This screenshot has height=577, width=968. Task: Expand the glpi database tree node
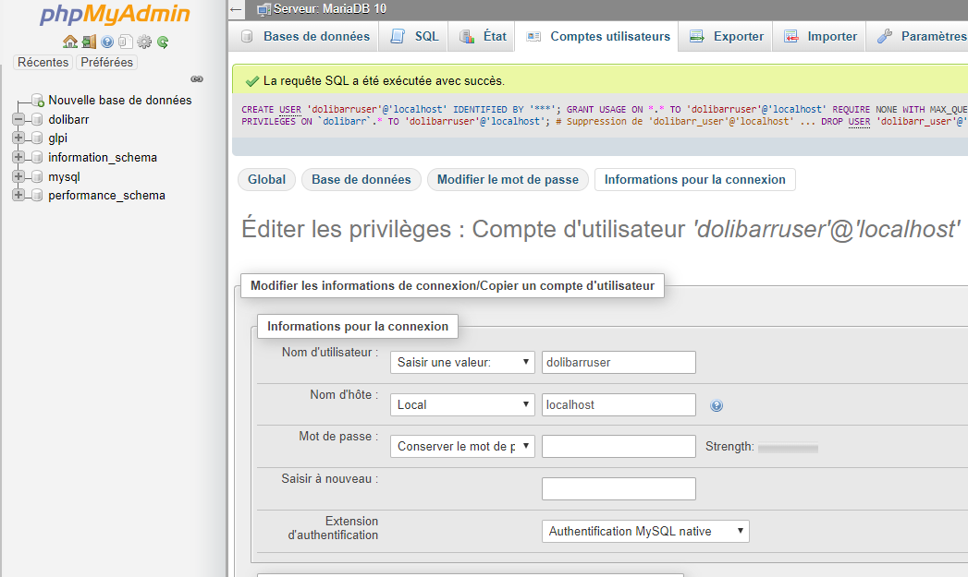tap(18, 138)
